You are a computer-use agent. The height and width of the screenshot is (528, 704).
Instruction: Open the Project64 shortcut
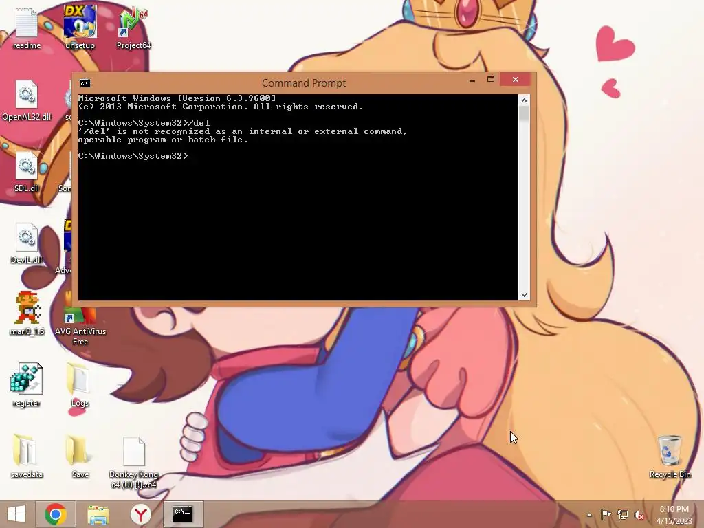[x=133, y=27]
